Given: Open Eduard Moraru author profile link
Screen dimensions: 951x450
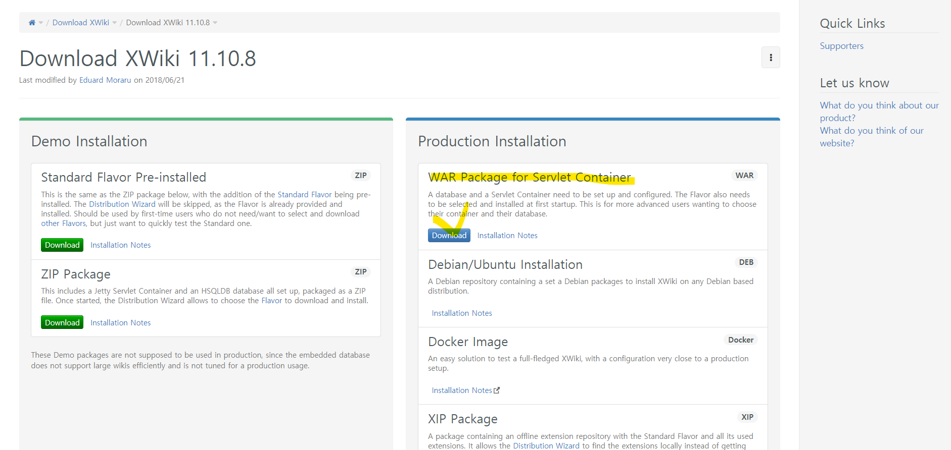Looking at the screenshot, I should (105, 80).
